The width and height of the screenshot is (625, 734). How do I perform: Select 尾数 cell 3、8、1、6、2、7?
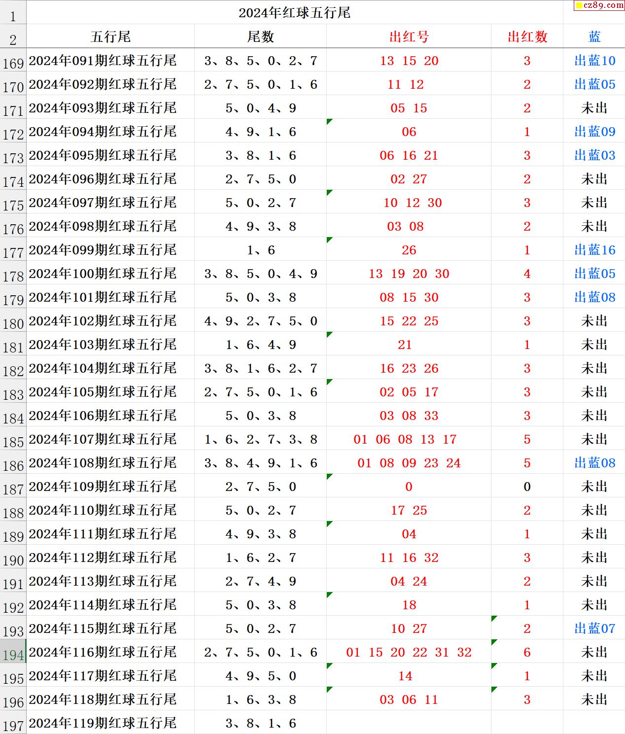coord(260,368)
